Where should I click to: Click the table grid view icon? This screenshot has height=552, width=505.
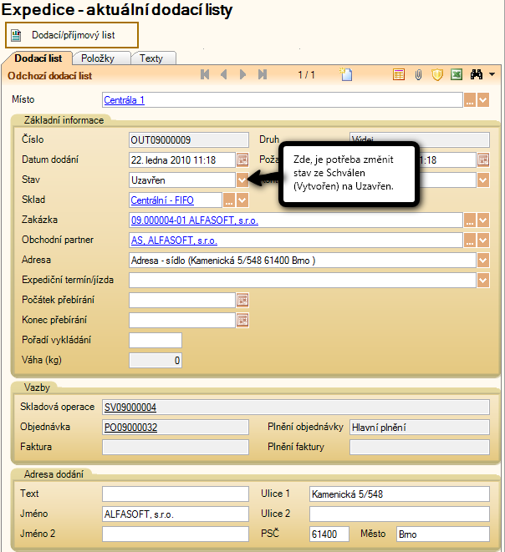coord(400,75)
